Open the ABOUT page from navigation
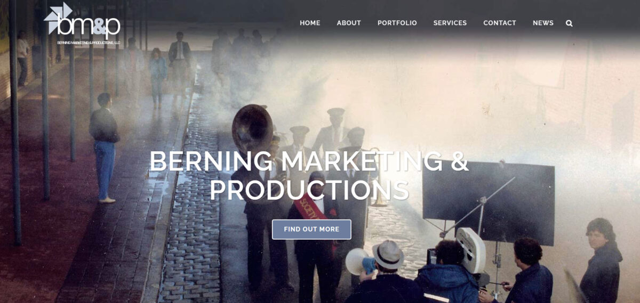Image resolution: width=640 pixels, height=303 pixels. click(349, 23)
